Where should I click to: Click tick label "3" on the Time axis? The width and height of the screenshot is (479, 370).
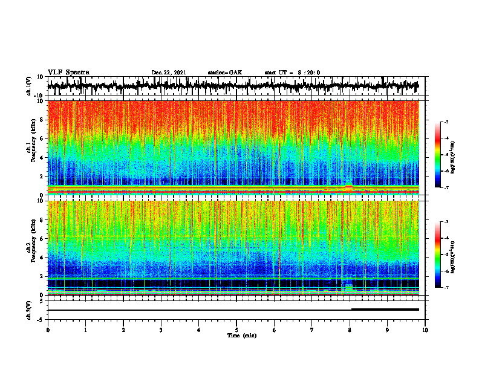(x=161, y=330)
